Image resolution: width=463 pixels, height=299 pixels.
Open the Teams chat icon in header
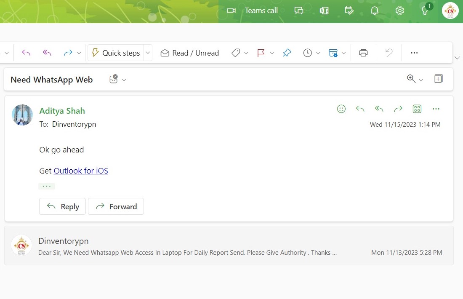(299, 11)
